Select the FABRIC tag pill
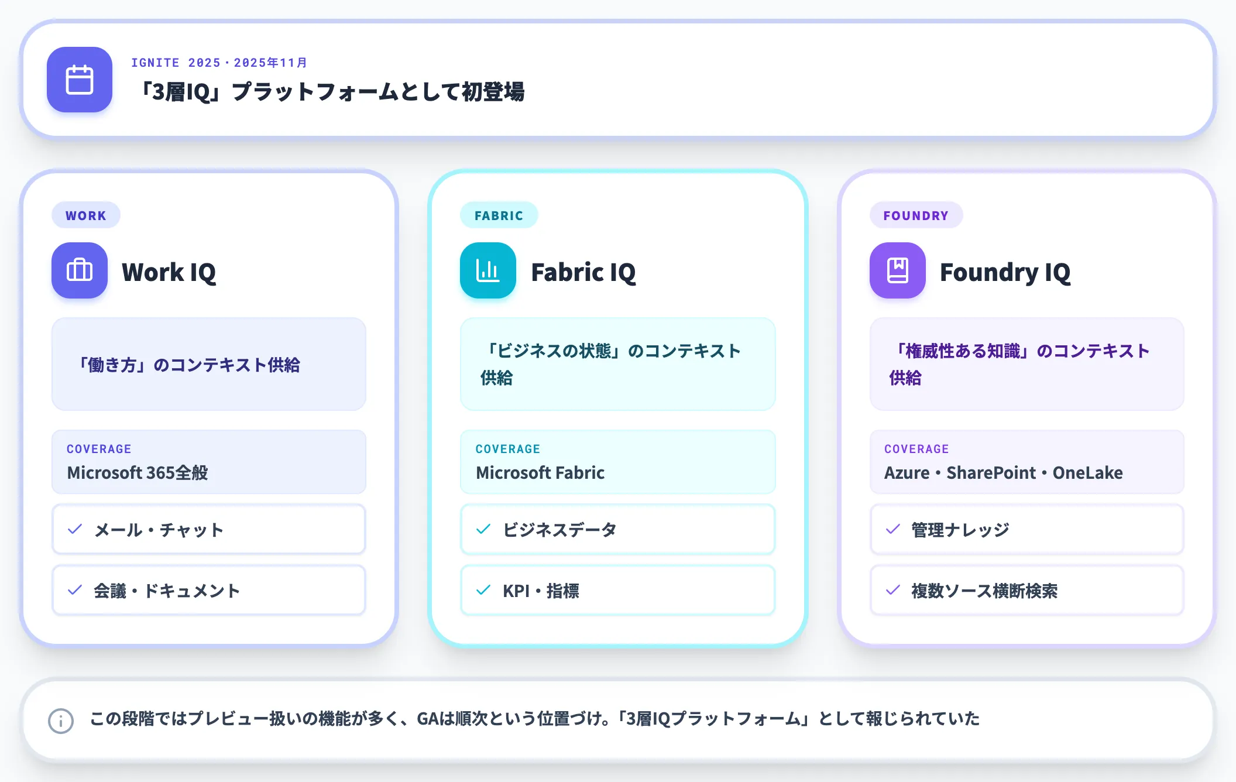 point(499,215)
